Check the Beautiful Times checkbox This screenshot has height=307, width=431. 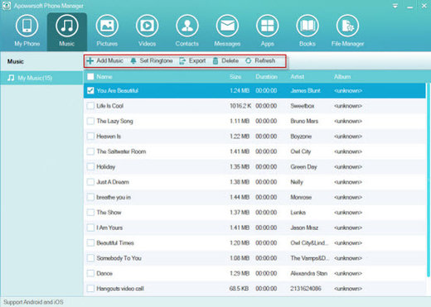click(90, 242)
